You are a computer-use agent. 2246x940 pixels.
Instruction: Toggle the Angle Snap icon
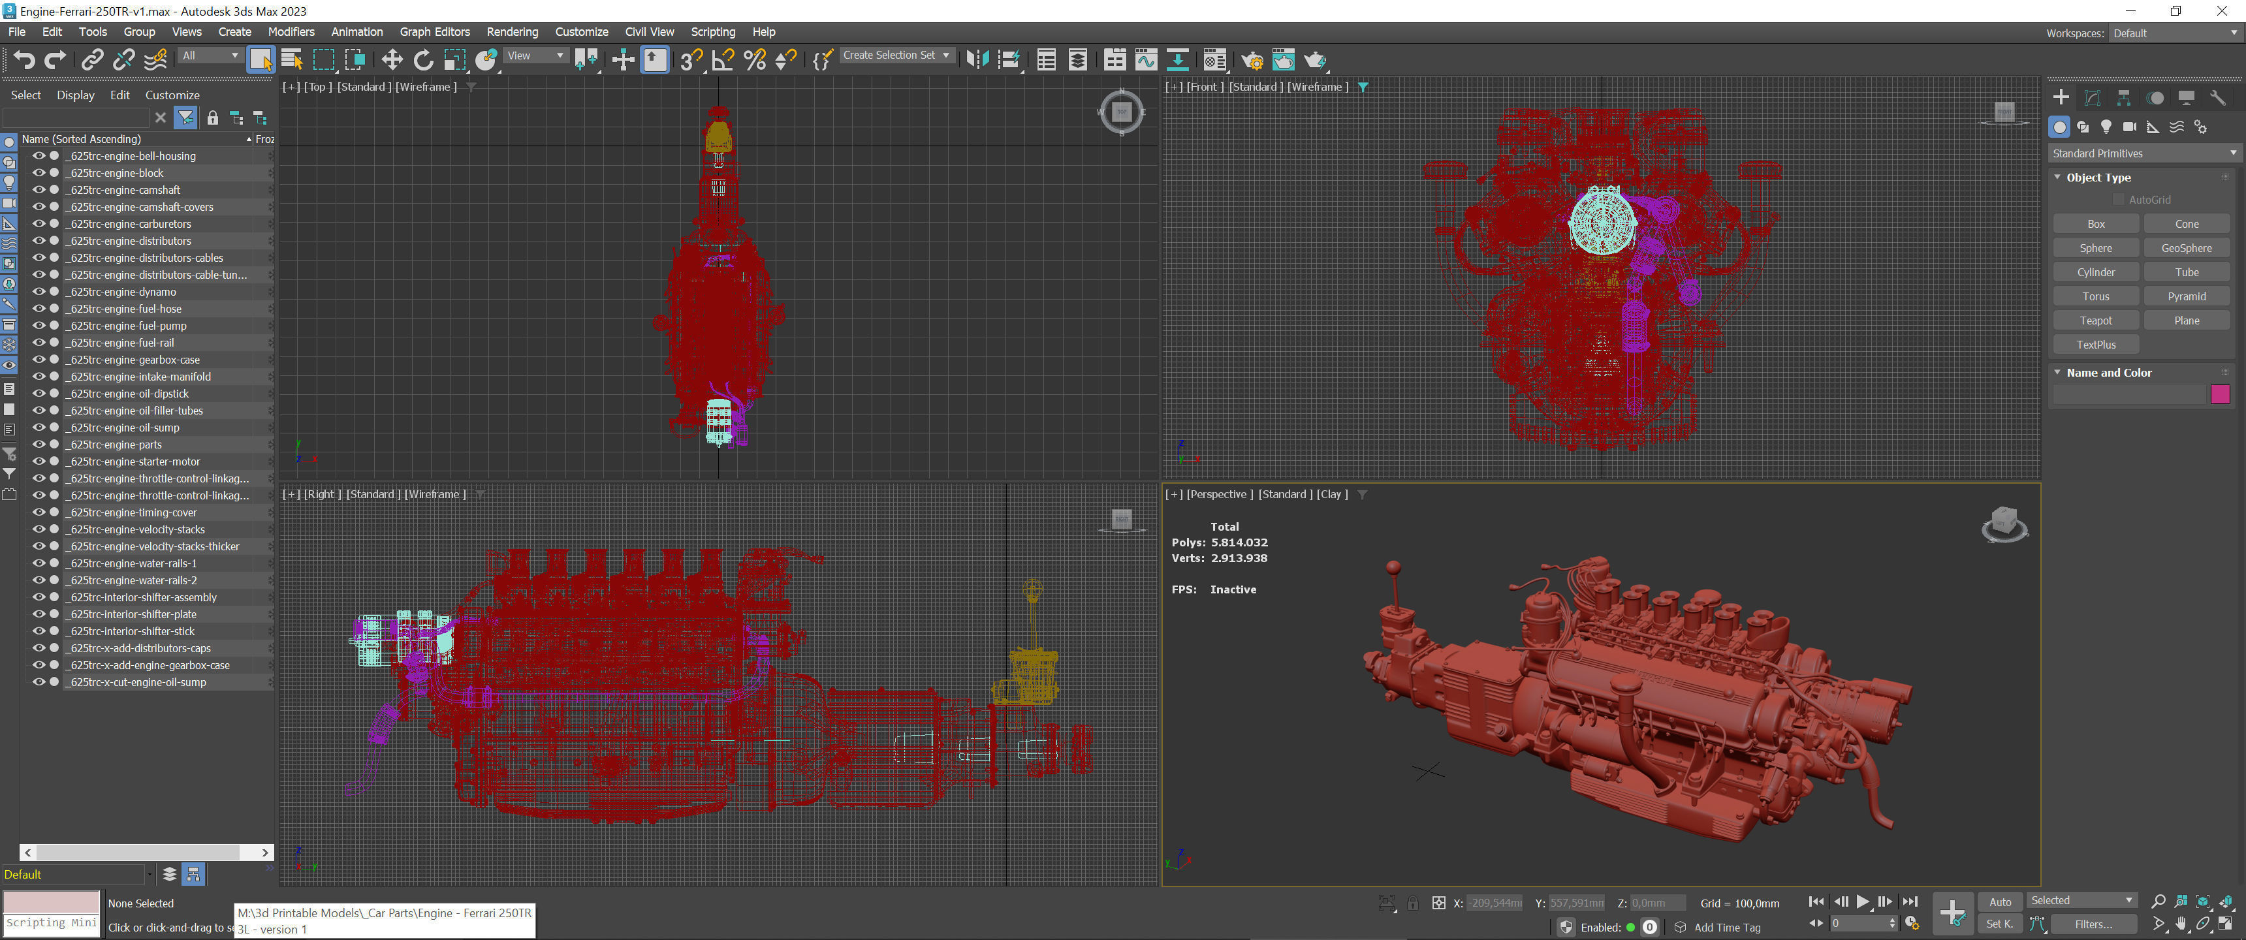tap(723, 59)
